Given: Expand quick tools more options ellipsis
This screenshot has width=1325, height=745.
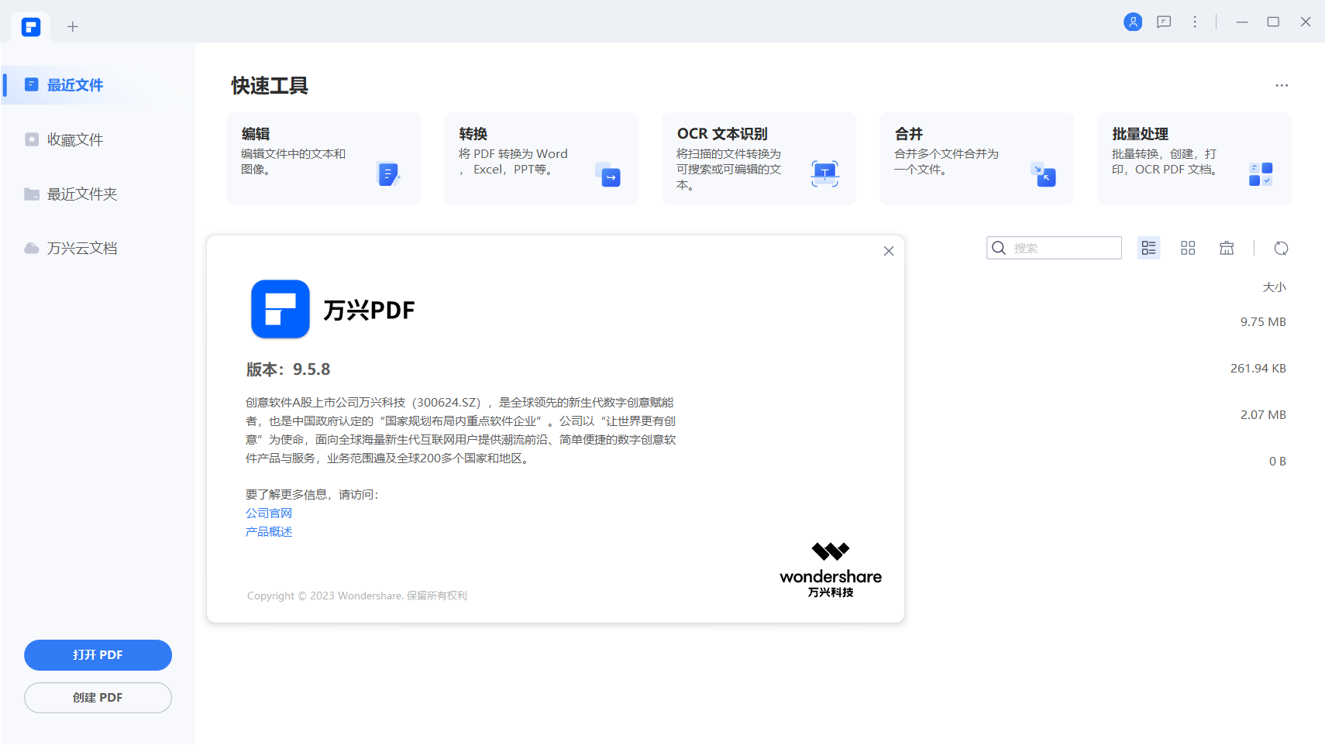Looking at the screenshot, I should (x=1282, y=85).
